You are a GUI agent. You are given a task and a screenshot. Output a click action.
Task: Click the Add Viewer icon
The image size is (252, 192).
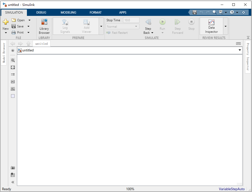click(86, 22)
